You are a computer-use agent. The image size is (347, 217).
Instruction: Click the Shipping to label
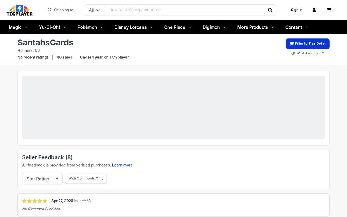tap(64, 10)
